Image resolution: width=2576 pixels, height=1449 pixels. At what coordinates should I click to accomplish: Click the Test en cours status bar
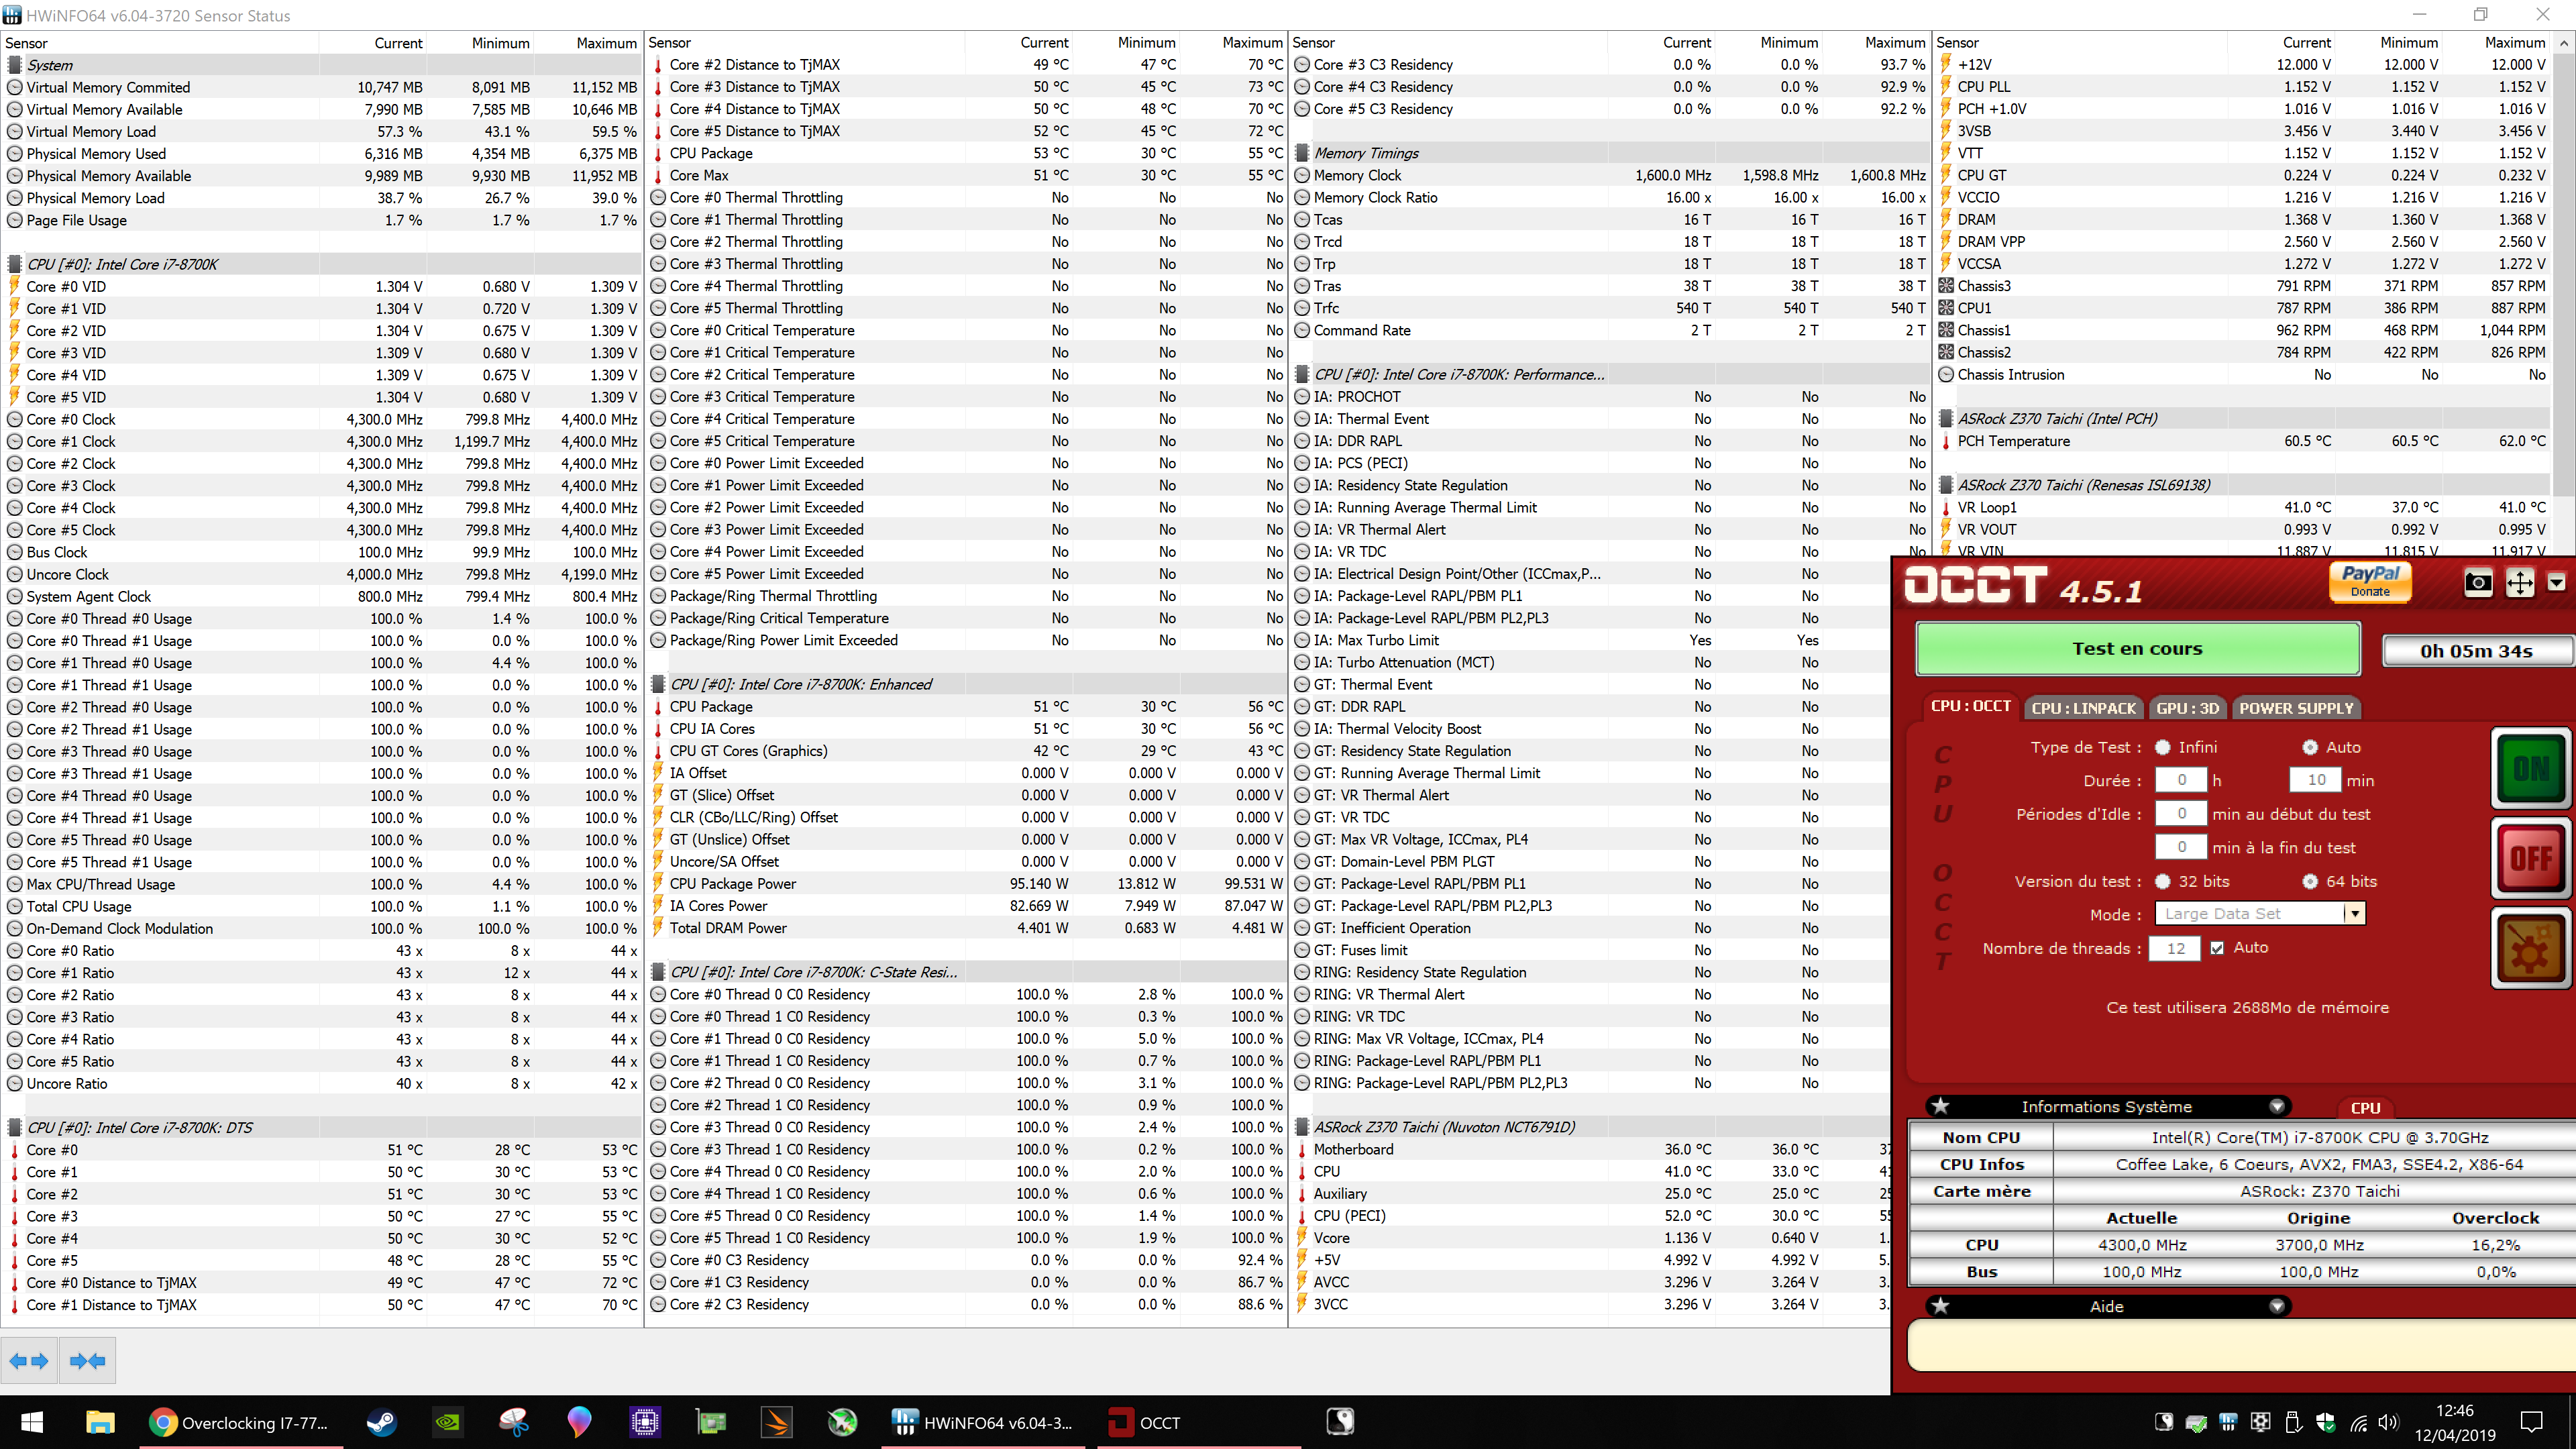(2137, 649)
